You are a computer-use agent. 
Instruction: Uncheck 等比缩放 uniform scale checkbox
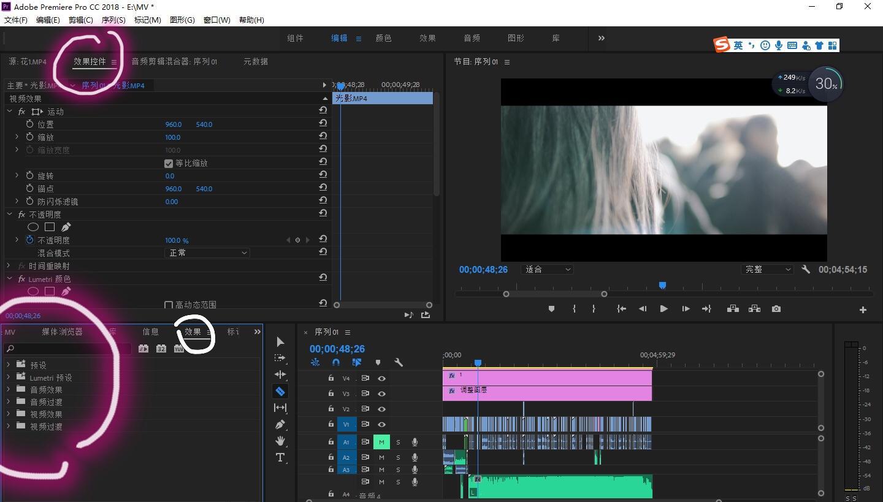click(169, 164)
